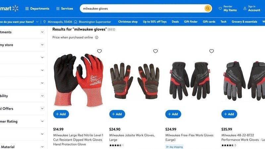Expand the Customer Rating filter
The width and height of the screenshot is (265, 149).
[22, 121]
